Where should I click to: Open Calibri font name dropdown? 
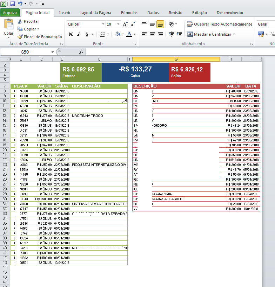pos(103,24)
